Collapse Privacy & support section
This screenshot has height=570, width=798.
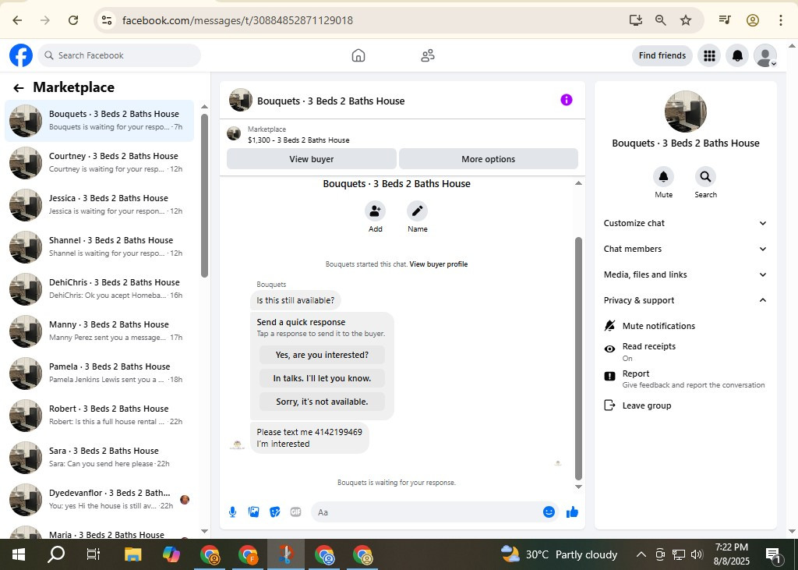pos(684,300)
